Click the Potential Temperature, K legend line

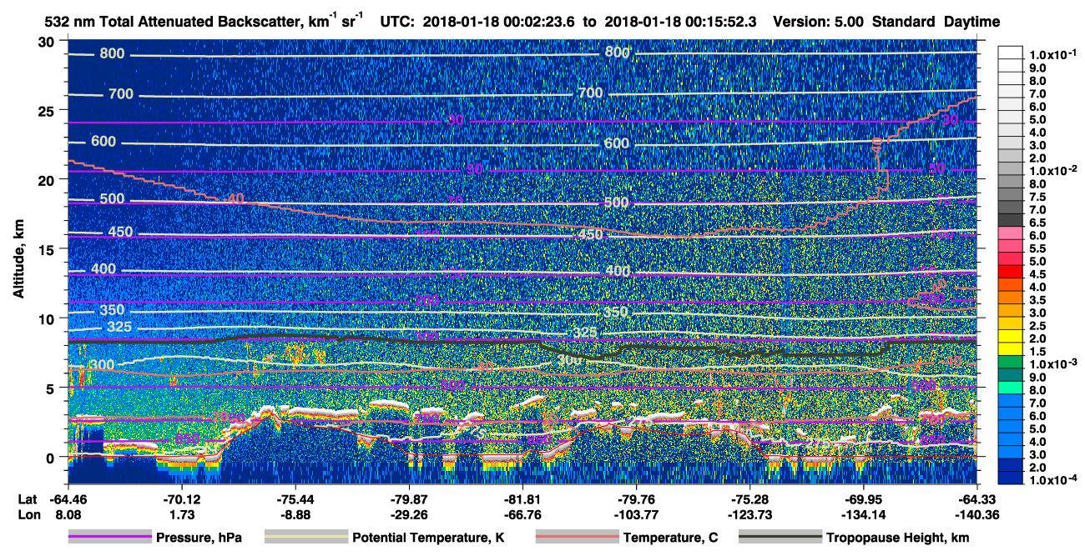click(305, 538)
